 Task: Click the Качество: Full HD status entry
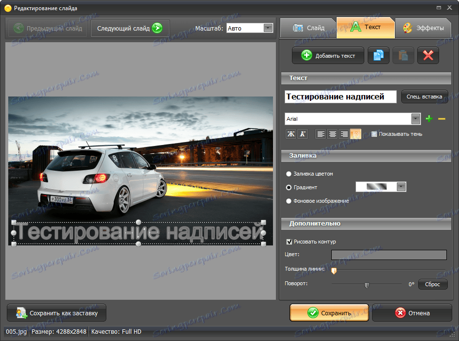point(116,332)
